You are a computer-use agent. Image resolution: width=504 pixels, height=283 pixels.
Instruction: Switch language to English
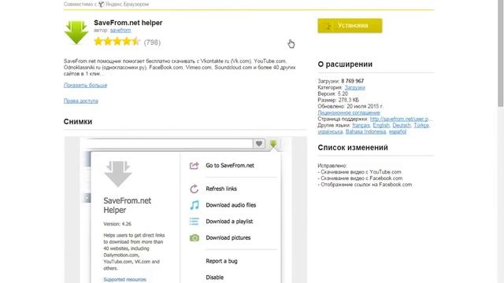click(381, 125)
